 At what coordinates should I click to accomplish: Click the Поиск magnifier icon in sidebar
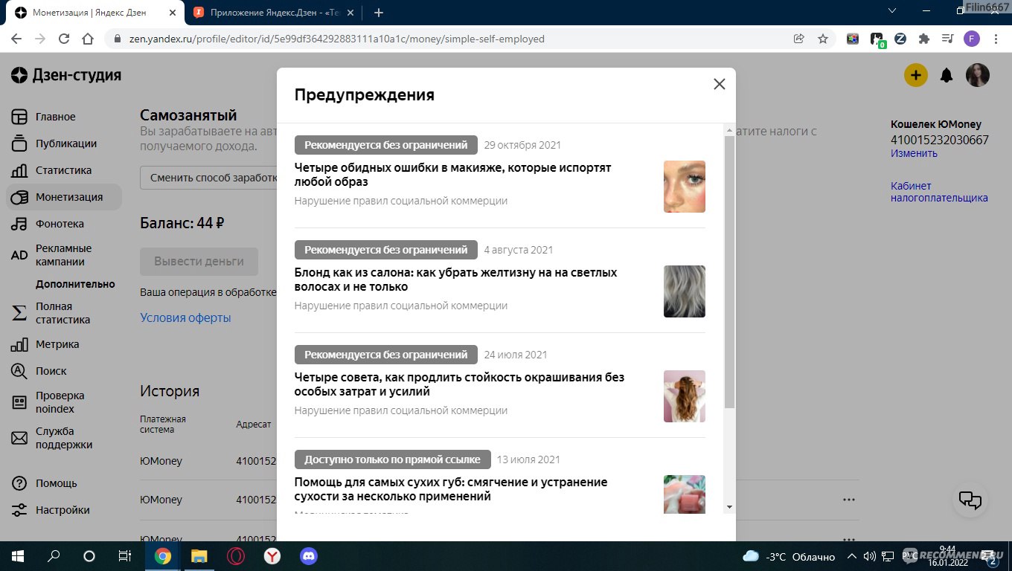19,371
